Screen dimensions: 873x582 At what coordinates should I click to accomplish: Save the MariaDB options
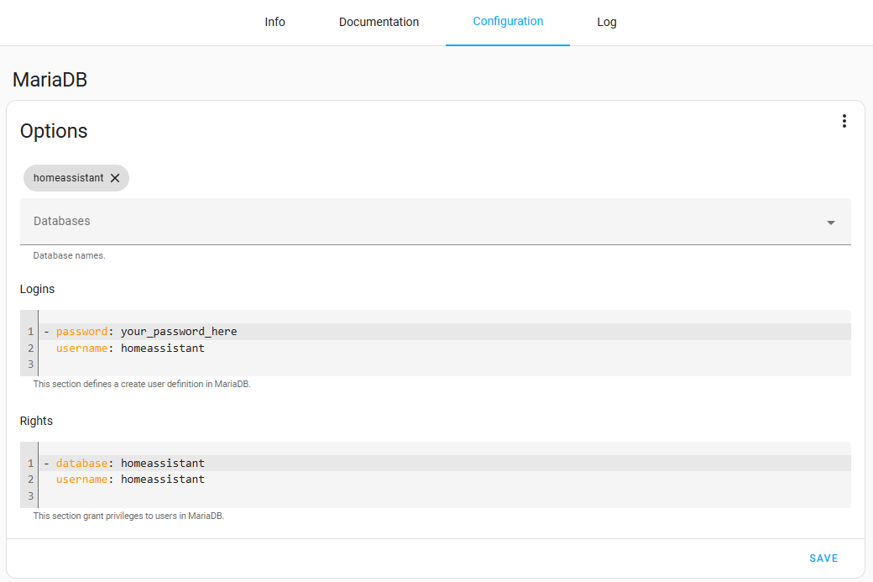point(823,558)
